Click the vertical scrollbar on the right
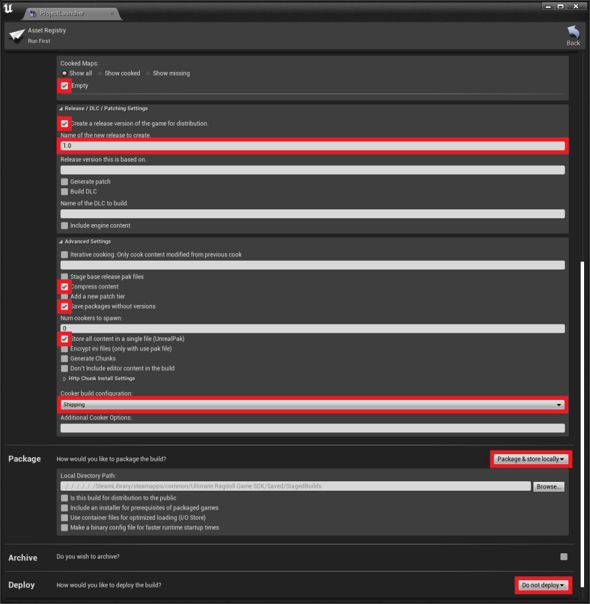Screen dimensions: 590x604 [x=583, y=413]
